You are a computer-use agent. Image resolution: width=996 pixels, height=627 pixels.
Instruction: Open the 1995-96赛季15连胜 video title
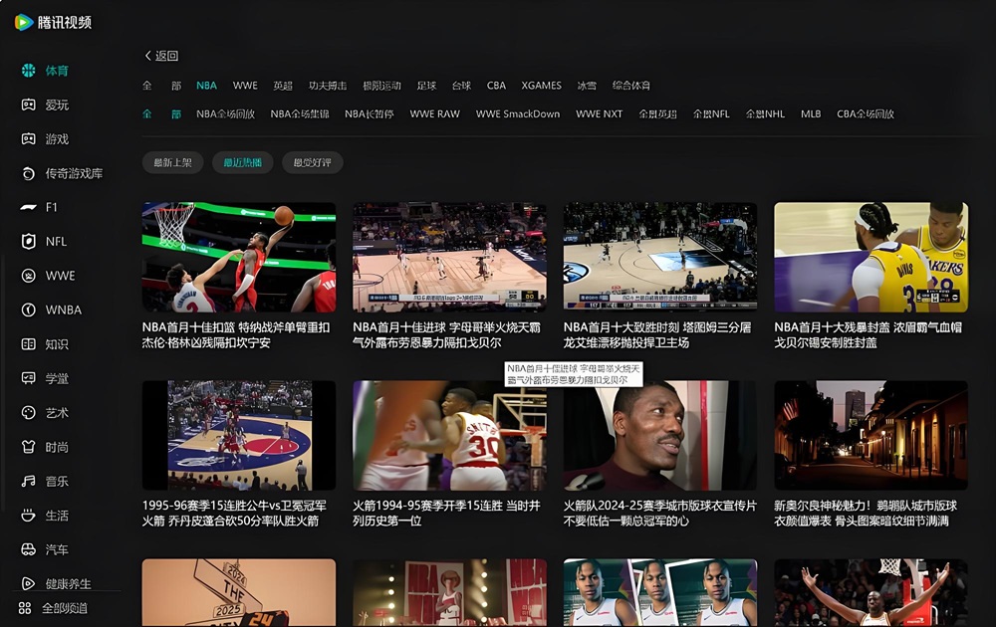[x=234, y=514]
